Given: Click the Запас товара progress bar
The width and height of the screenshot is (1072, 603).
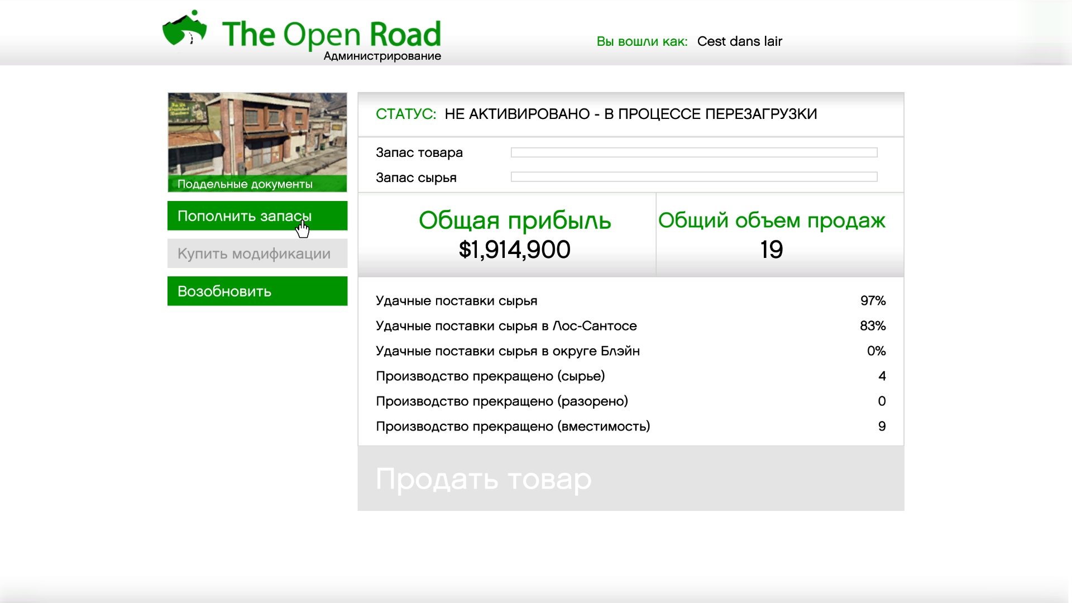Looking at the screenshot, I should tap(693, 152).
